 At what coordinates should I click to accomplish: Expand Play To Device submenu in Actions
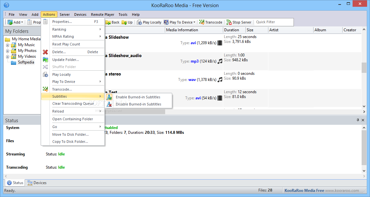click(100, 81)
